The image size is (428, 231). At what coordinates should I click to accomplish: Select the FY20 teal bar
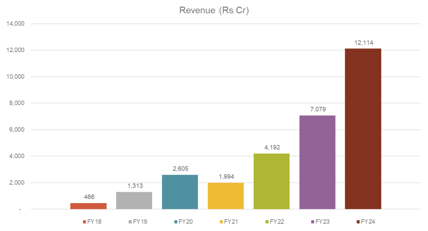180,192
